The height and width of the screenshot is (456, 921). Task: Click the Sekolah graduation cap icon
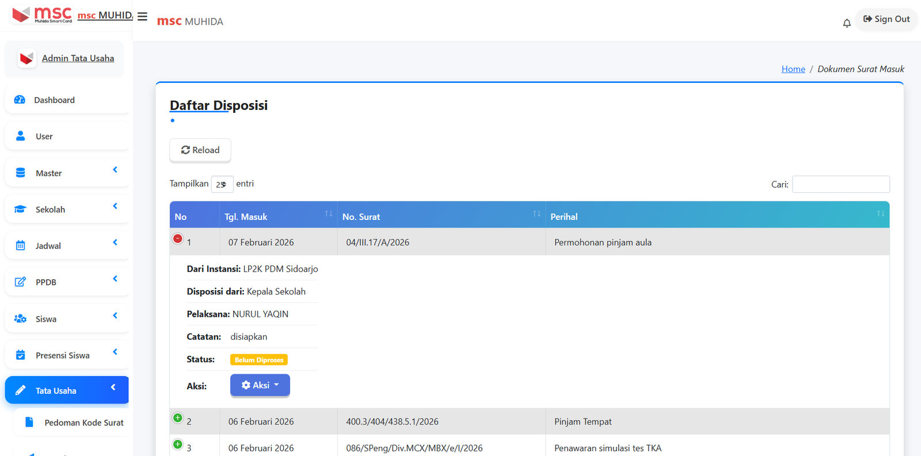[21, 209]
